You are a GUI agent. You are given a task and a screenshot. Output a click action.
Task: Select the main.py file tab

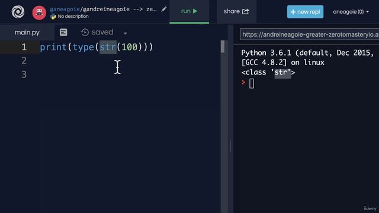pos(27,33)
